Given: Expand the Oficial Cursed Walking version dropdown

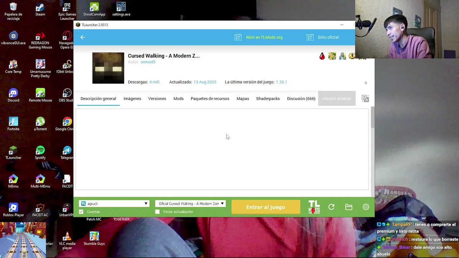Looking at the screenshot, I should (x=190, y=204).
